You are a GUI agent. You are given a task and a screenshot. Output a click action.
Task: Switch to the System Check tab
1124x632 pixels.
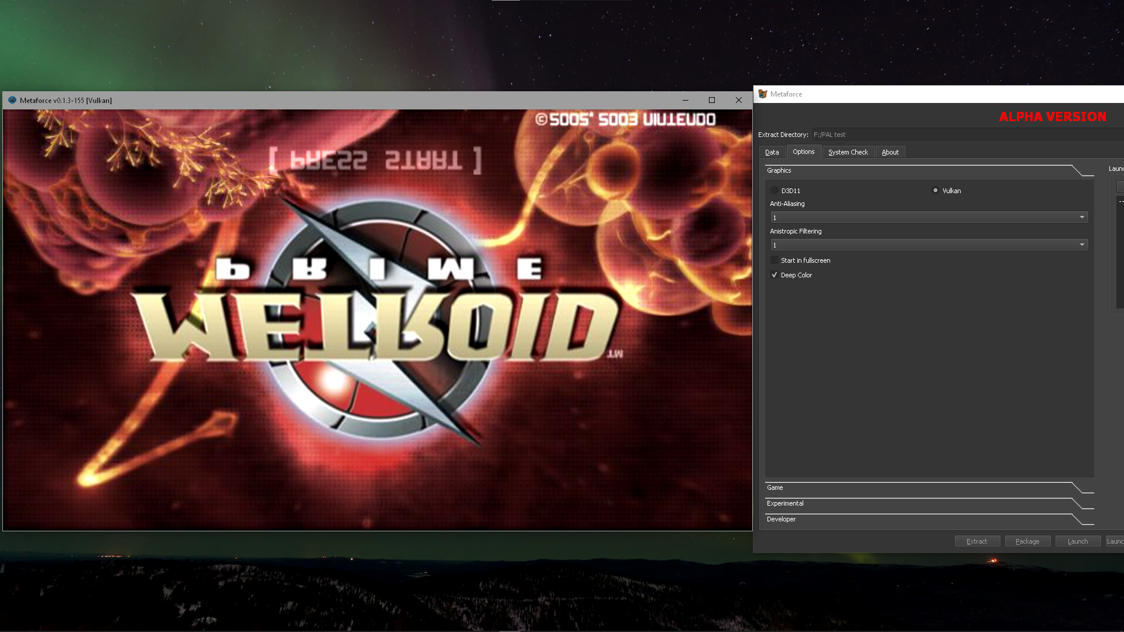pos(848,152)
